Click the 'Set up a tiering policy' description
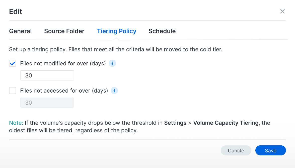The image size is (295, 168). point(116,50)
